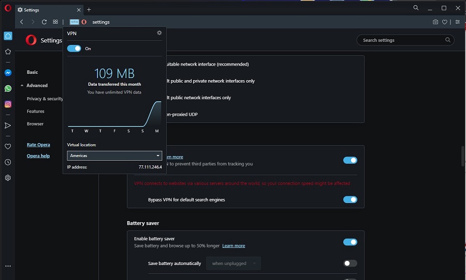The height and width of the screenshot is (280, 466).
Task: Open Speed Dial grid icon
Action: tap(55, 22)
